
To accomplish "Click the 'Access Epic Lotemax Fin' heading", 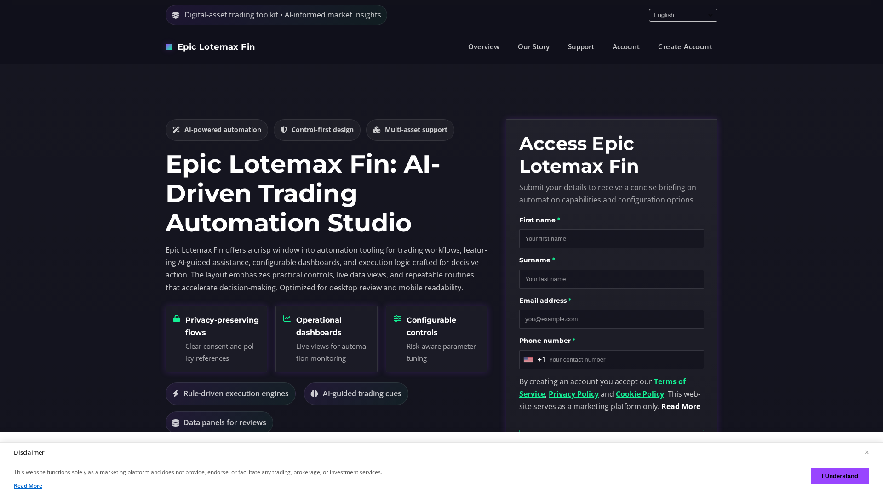I will [579, 155].
